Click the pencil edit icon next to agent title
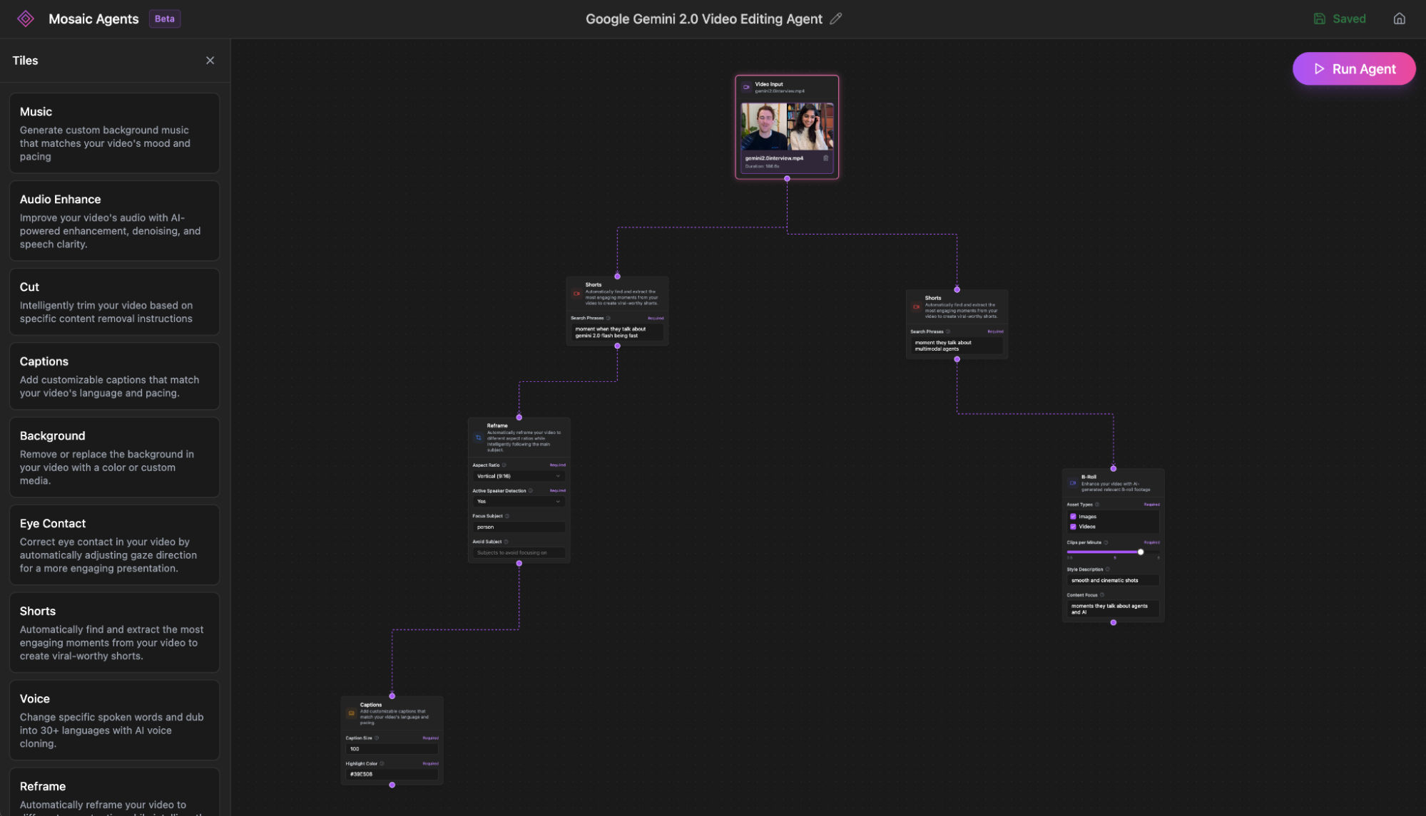1426x816 pixels. pos(835,19)
